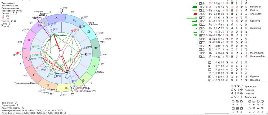Click the Луна без курса line

[x=34, y=113]
